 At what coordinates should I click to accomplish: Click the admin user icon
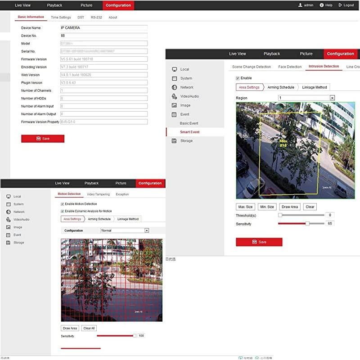[x=300, y=5]
